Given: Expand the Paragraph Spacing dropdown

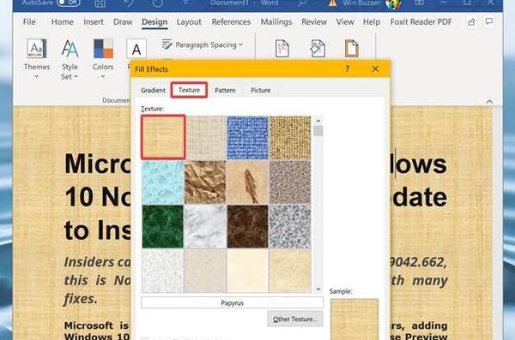Looking at the screenshot, I should pyautogui.click(x=203, y=45).
